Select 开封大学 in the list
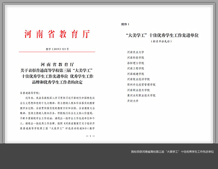This screenshot has width=218, height=169. coord(133,101)
